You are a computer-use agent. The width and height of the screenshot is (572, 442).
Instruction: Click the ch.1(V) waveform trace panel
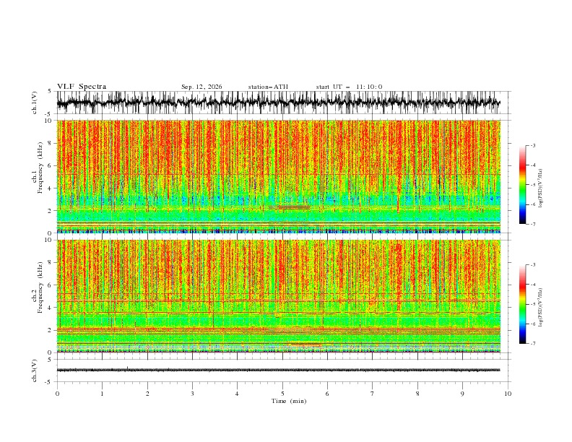(279, 103)
